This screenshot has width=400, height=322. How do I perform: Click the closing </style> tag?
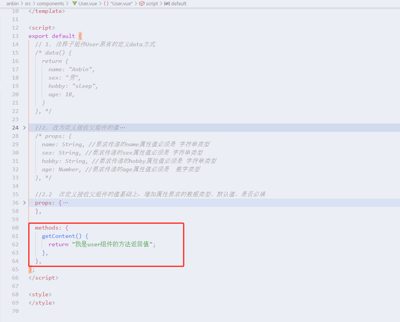[42, 303]
